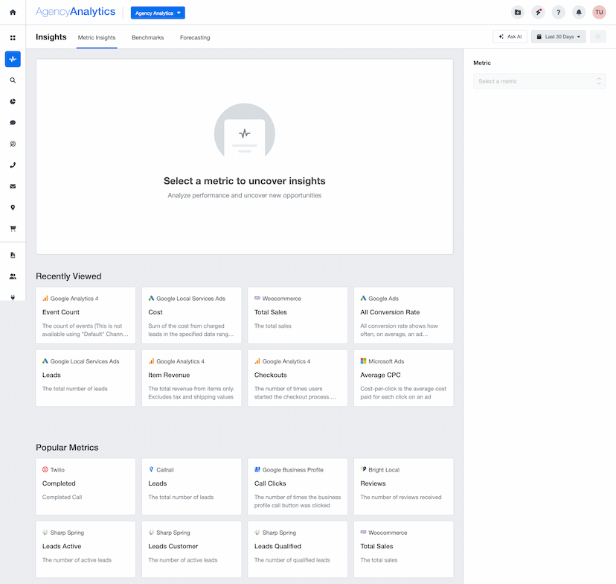The height and width of the screenshot is (584, 616).
Task: Select the Twilio Completed metric card
Action: (86, 486)
